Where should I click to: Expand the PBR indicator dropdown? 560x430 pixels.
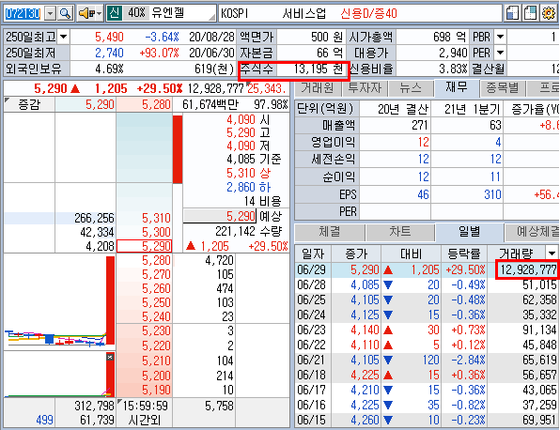tap(500, 37)
